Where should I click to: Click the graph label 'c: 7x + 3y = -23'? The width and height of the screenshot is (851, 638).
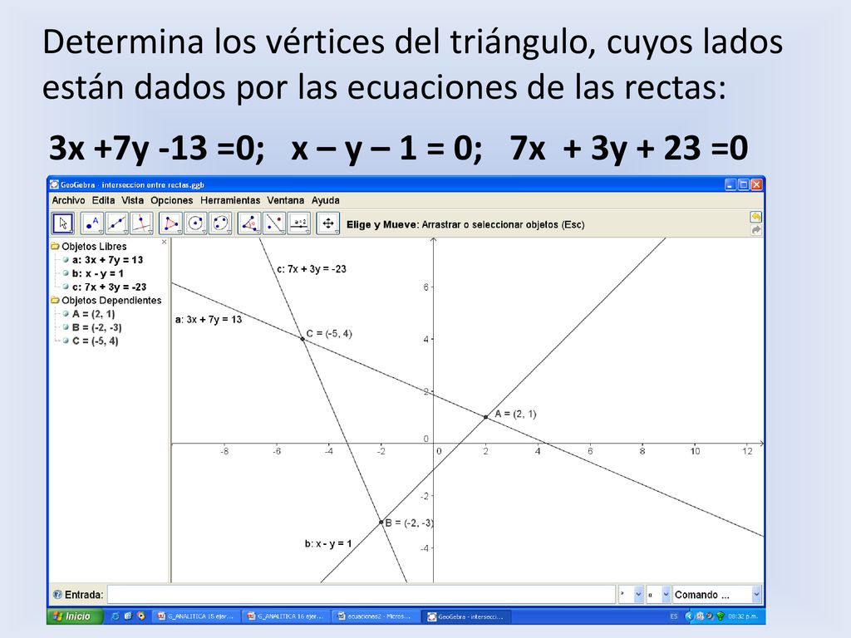[312, 268]
